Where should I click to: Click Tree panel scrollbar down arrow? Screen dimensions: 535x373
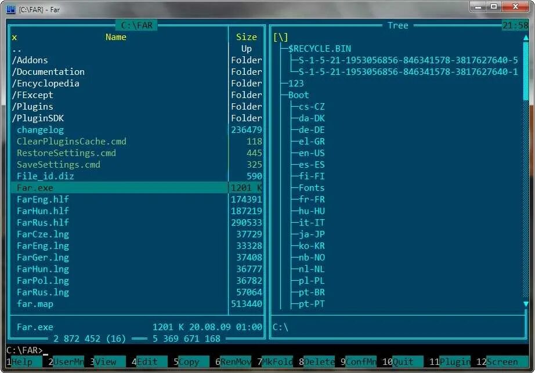point(526,303)
